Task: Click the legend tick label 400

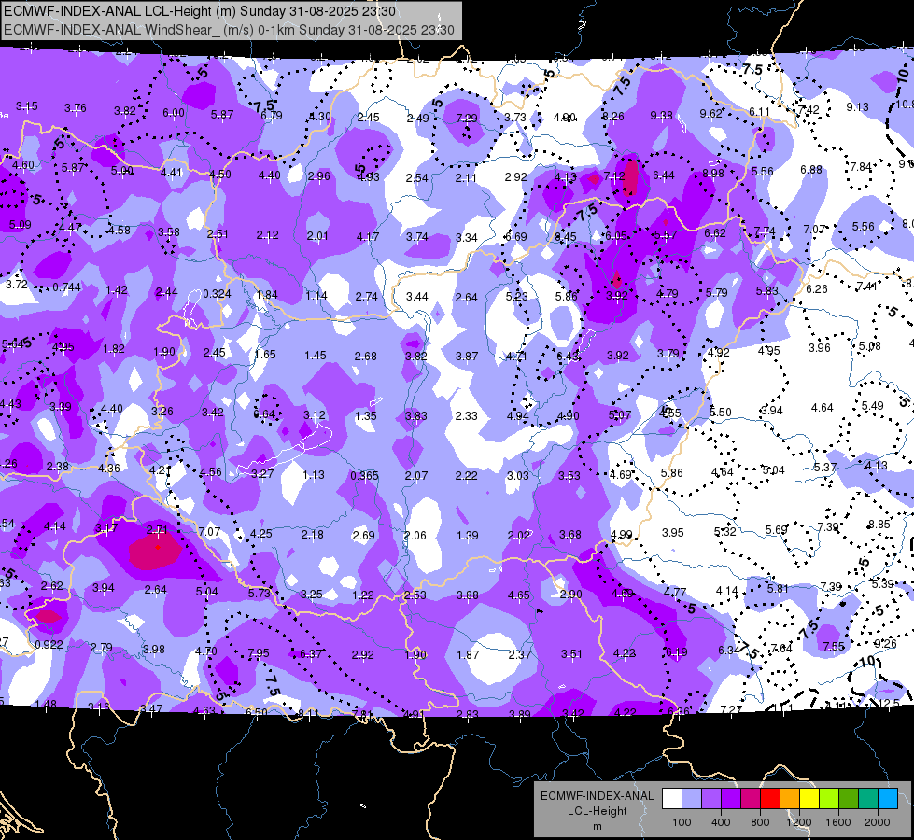Action: pos(721,822)
